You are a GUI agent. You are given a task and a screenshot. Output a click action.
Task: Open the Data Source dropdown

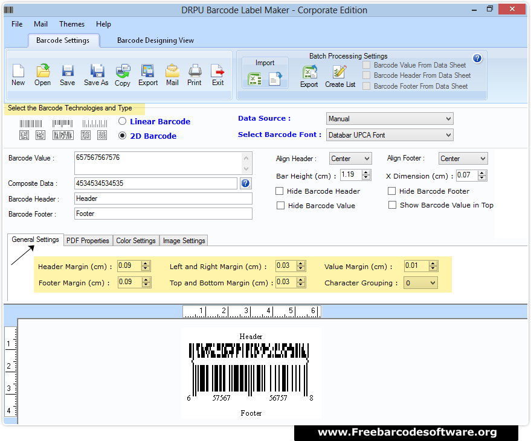pyautogui.click(x=390, y=119)
